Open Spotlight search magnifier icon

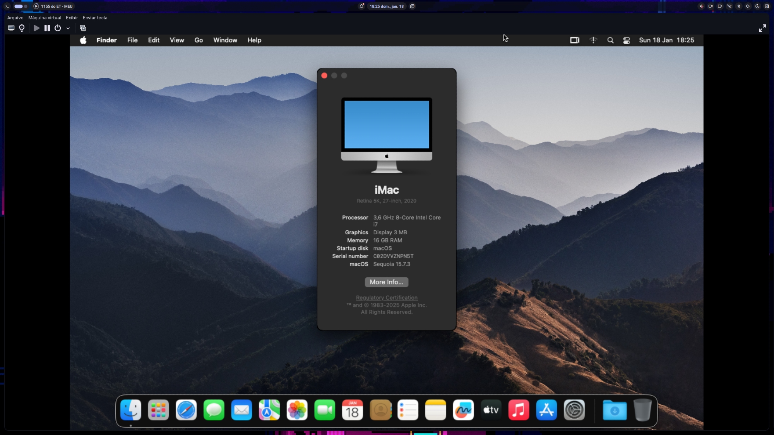click(610, 40)
